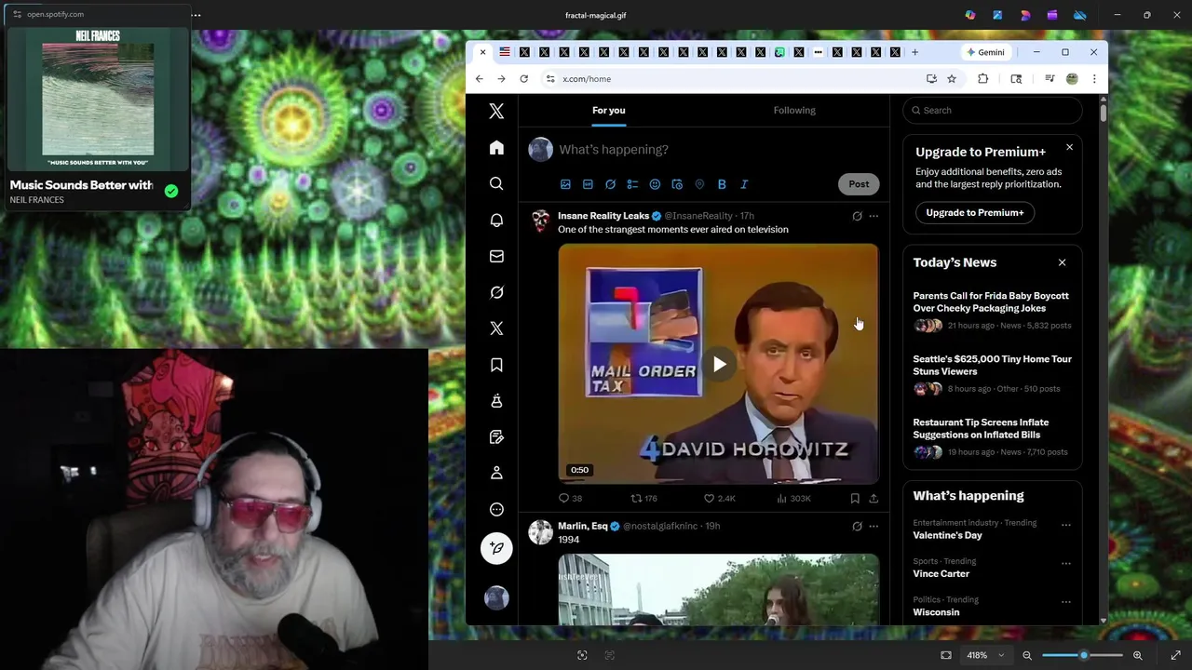The image size is (1192, 670).
Task: Like the Insane Reality Leaks post
Action: click(x=719, y=498)
